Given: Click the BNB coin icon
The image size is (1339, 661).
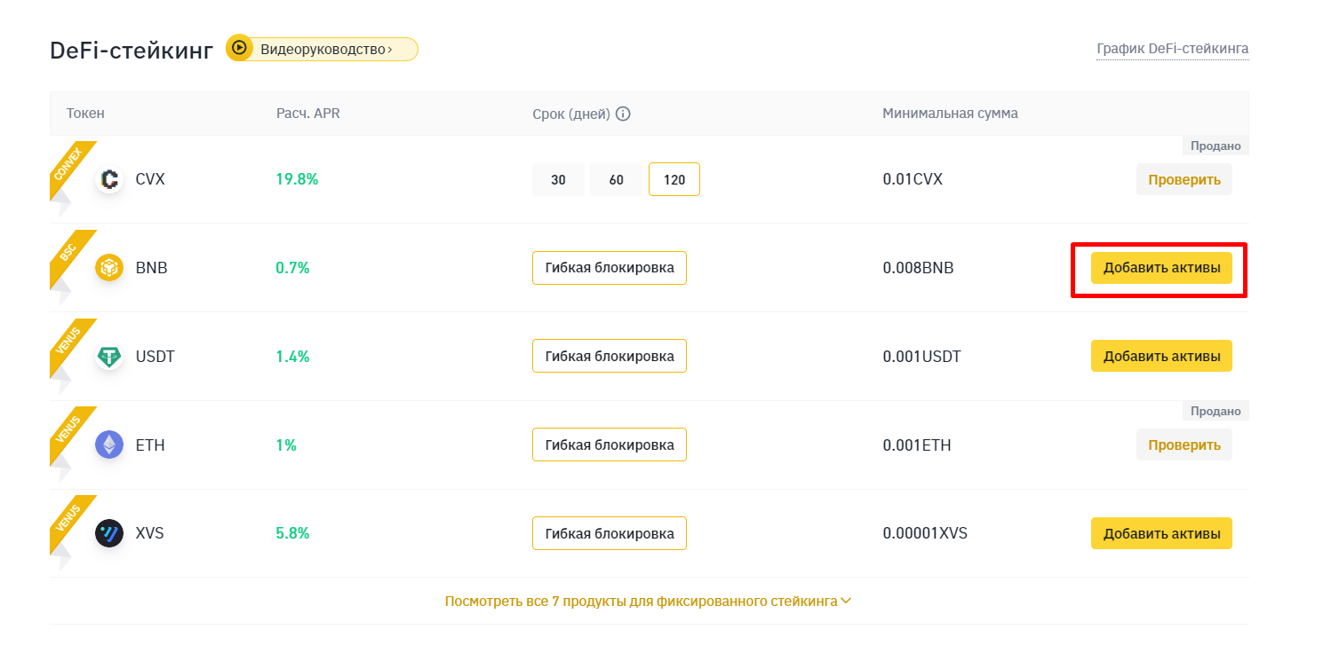Looking at the screenshot, I should coord(109,267).
